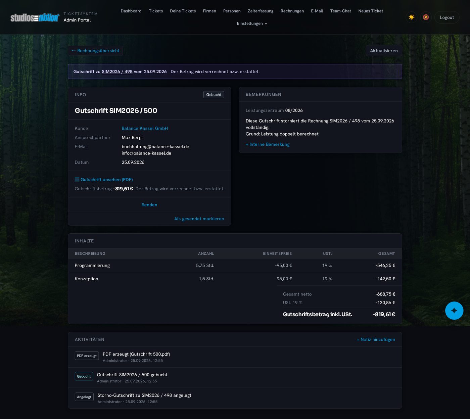The image size is (470, 419).
Task: Click the Leistungszeitraum value 08/2026
Action: point(294,110)
